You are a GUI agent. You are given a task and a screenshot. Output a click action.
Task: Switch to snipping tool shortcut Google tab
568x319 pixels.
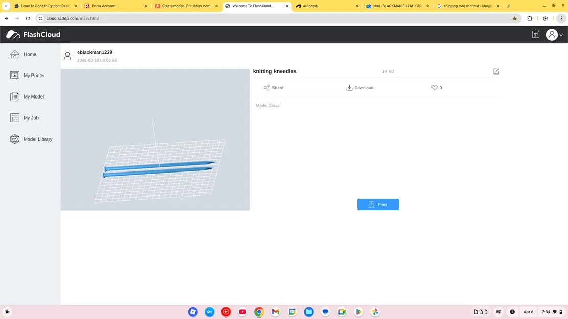click(468, 6)
